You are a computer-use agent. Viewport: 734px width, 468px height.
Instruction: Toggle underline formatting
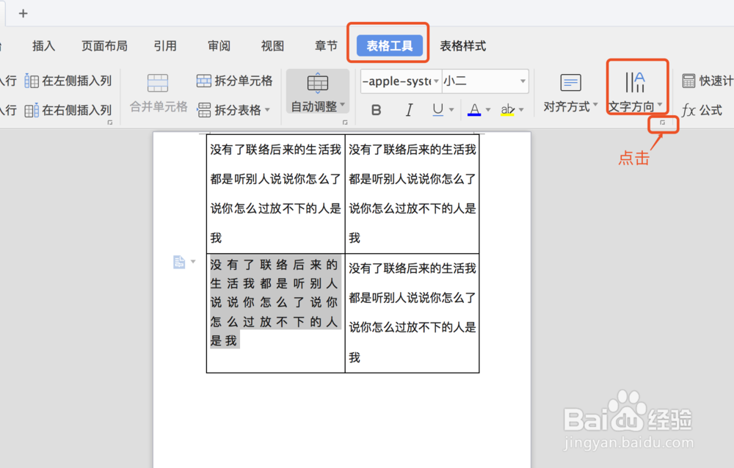(x=439, y=109)
